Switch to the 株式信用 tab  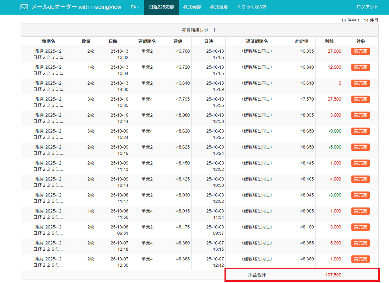[x=219, y=7]
